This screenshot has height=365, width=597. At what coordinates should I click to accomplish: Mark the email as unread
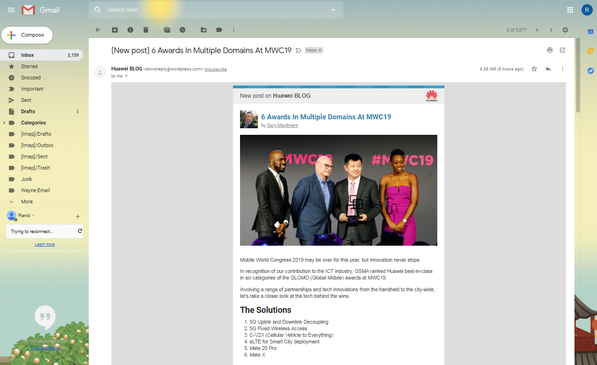[x=167, y=30]
